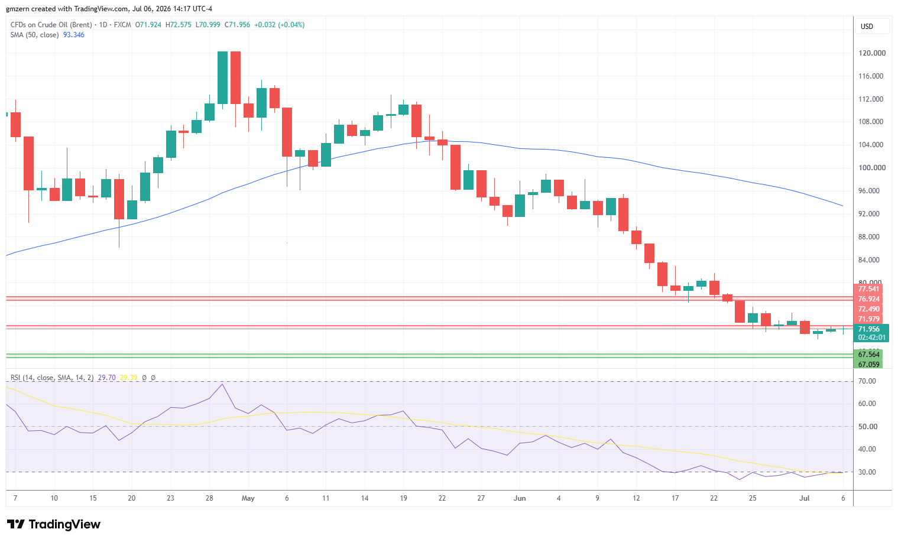This screenshot has height=542, width=898.
Task: Select the SMA (50, close) indicator label
Action: coord(35,35)
